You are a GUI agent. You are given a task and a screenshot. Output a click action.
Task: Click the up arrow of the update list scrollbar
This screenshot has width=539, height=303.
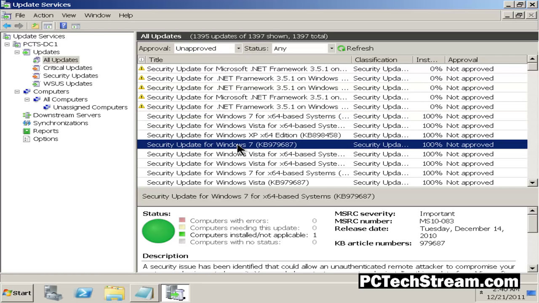[533, 59]
